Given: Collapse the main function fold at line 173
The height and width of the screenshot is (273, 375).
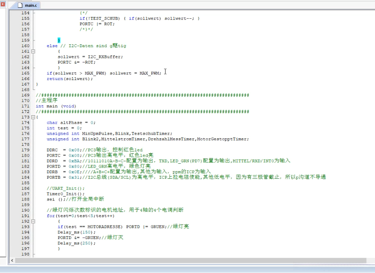Looking at the screenshot, I should tap(33, 117).
